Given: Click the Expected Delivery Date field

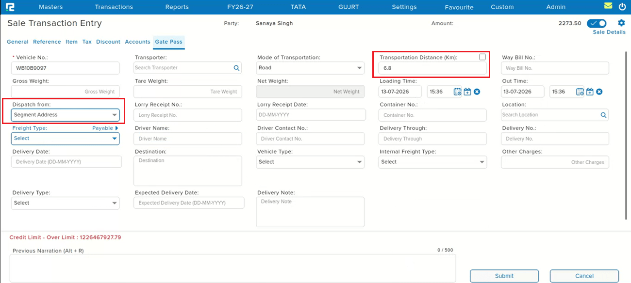Looking at the screenshot, I should tap(189, 203).
